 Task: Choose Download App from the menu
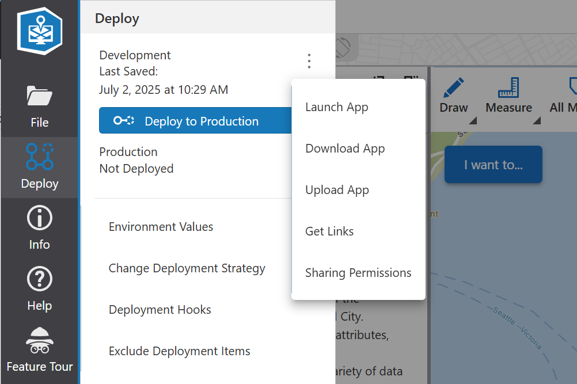pos(345,149)
